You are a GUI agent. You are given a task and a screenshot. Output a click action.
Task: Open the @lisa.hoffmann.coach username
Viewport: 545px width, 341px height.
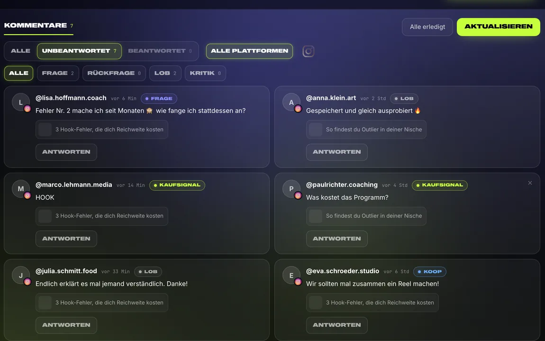tap(71, 98)
